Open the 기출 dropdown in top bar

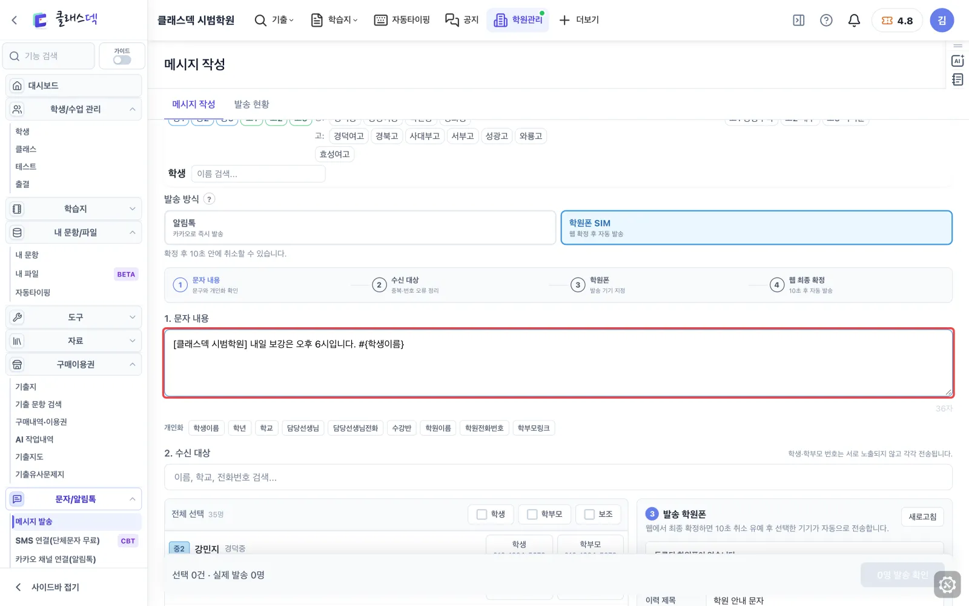tap(274, 20)
